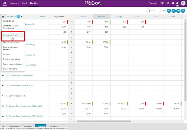
Task: Expand IC - Cupping Taste Consistency x CK Beans
Action: [x=3, y=106]
